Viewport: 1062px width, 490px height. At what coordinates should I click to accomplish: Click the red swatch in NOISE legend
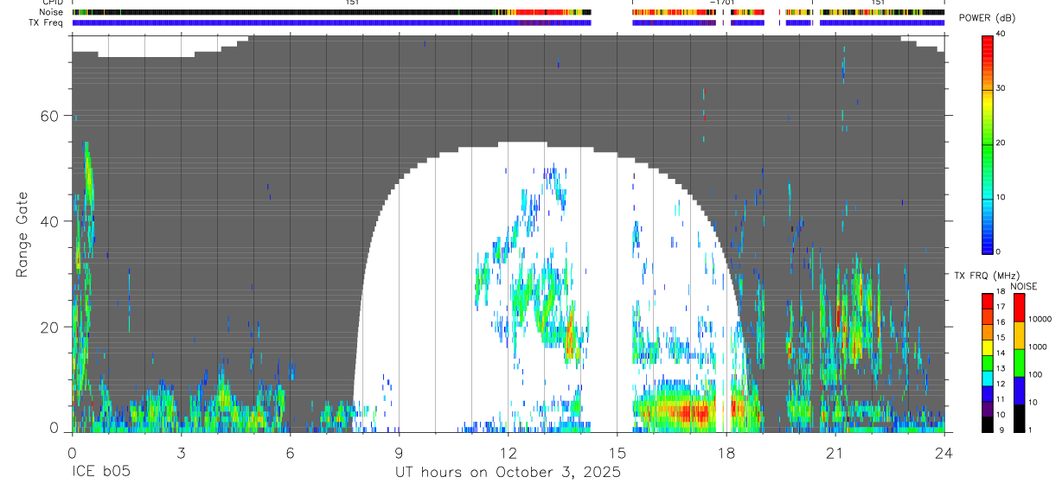1019,308
